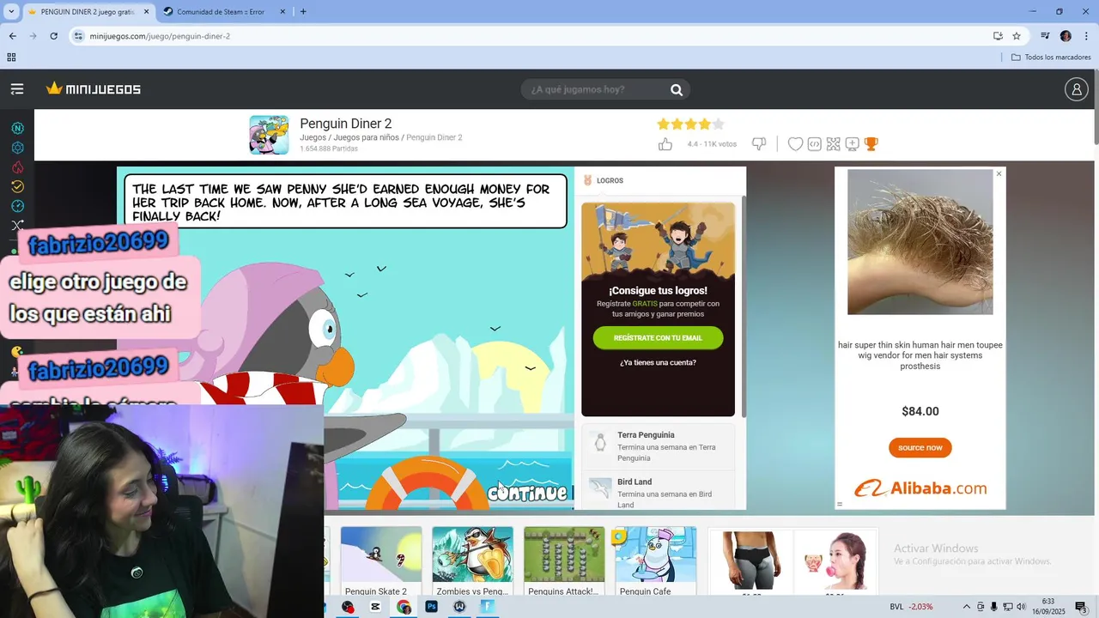1099x618 pixels.
Task: Rate the game with the fifth star
Action: 719,124
